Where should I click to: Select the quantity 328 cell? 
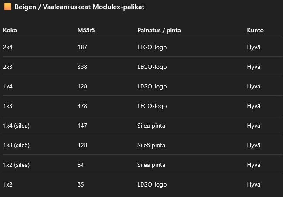[x=82, y=145]
